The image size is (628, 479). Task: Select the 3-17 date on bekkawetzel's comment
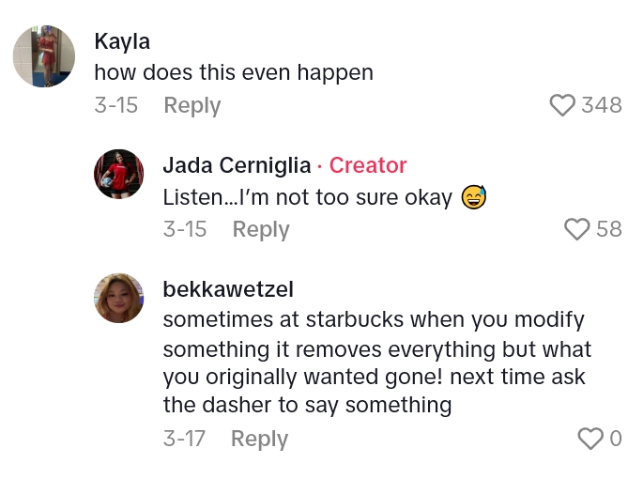click(x=184, y=439)
